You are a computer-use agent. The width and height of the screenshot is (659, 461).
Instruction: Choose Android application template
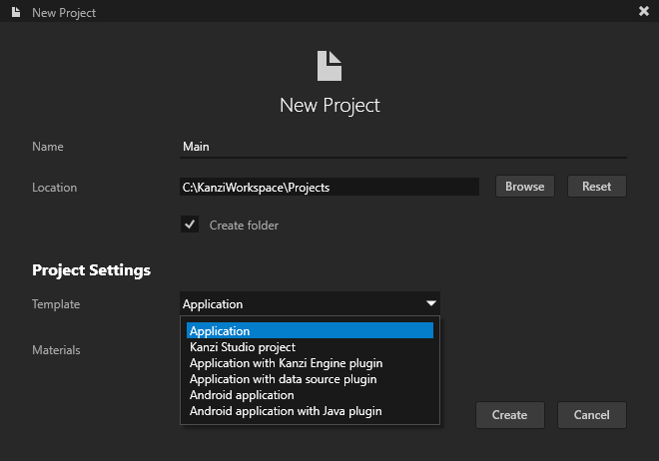(310, 395)
